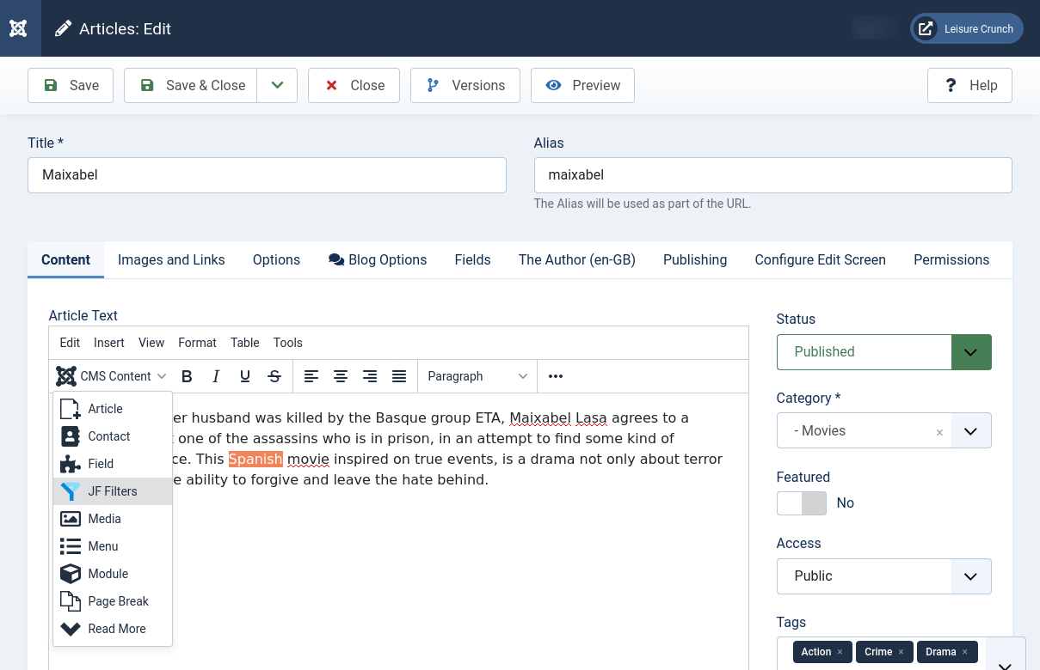Image resolution: width=1040 pixels, height=670 pixels.
Task: Switch to the Fields tab
Action: 472,259
